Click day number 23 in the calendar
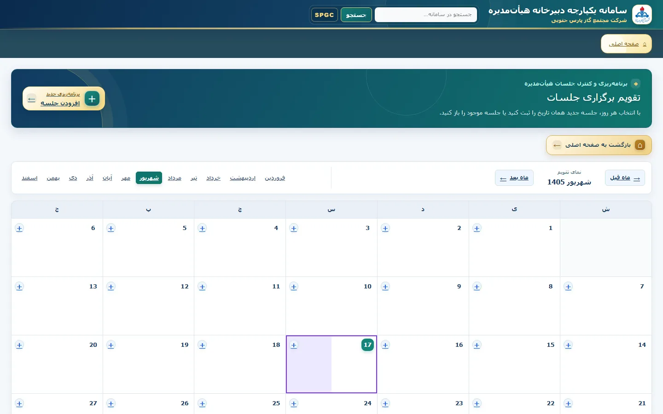Viewport: 663px width, 414px height. point(459,403)
